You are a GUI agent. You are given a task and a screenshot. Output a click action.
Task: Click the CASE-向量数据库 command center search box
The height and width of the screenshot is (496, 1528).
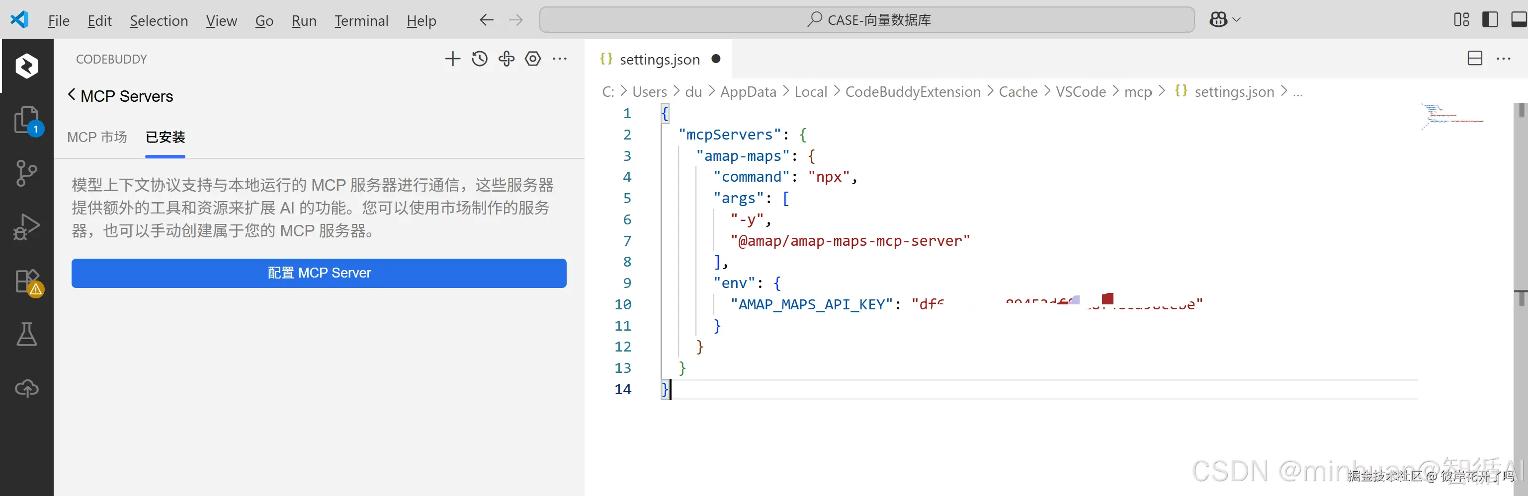point(866,19)
